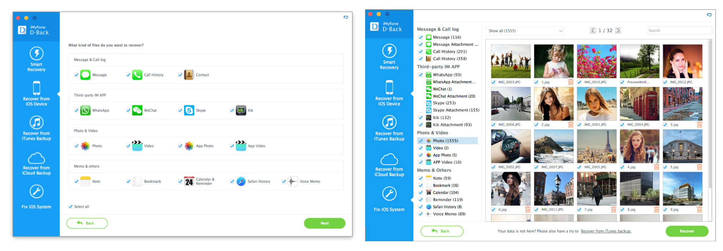Toggle the Photo checkbox in left window
723x251 pixels.
tap(76, 146)
